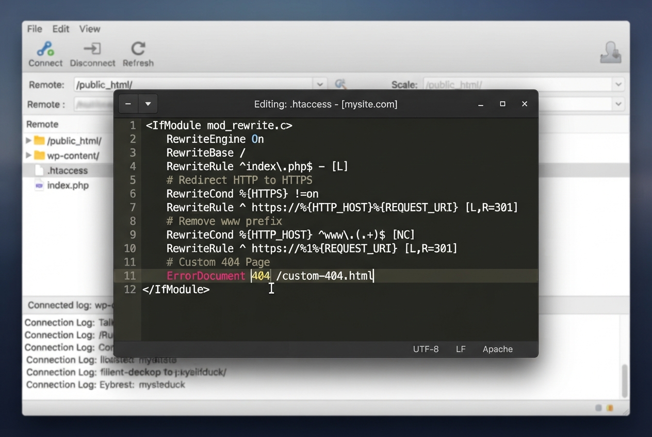Image resolution: width=652 pixels, height=437 pixels.
Task: Click the .htaccess file icon
Action: click(x=39, y=170)
